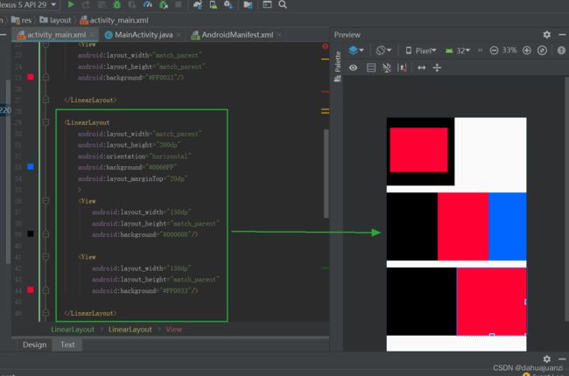Close the AndroidManifest.xml tab
This screenshot has height=376, width=569.
279,35
